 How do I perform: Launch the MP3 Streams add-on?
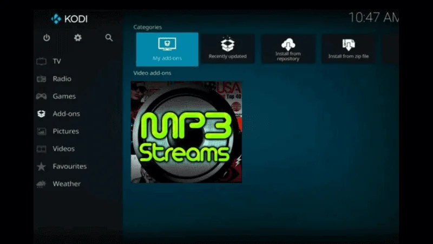[x=186, y=132]
